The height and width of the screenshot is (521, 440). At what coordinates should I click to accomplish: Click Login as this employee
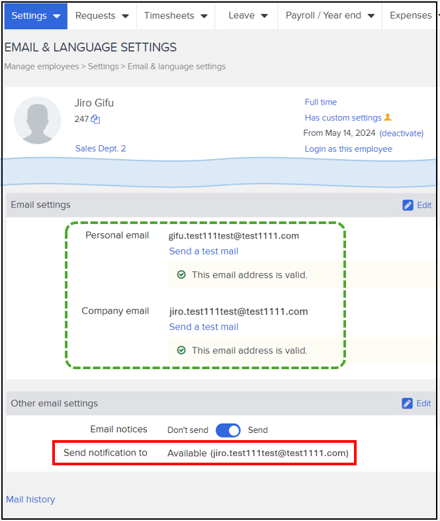tap(348, 149)
